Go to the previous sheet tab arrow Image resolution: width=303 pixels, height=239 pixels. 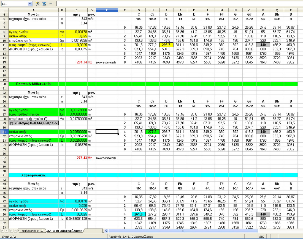pos(7,231)
